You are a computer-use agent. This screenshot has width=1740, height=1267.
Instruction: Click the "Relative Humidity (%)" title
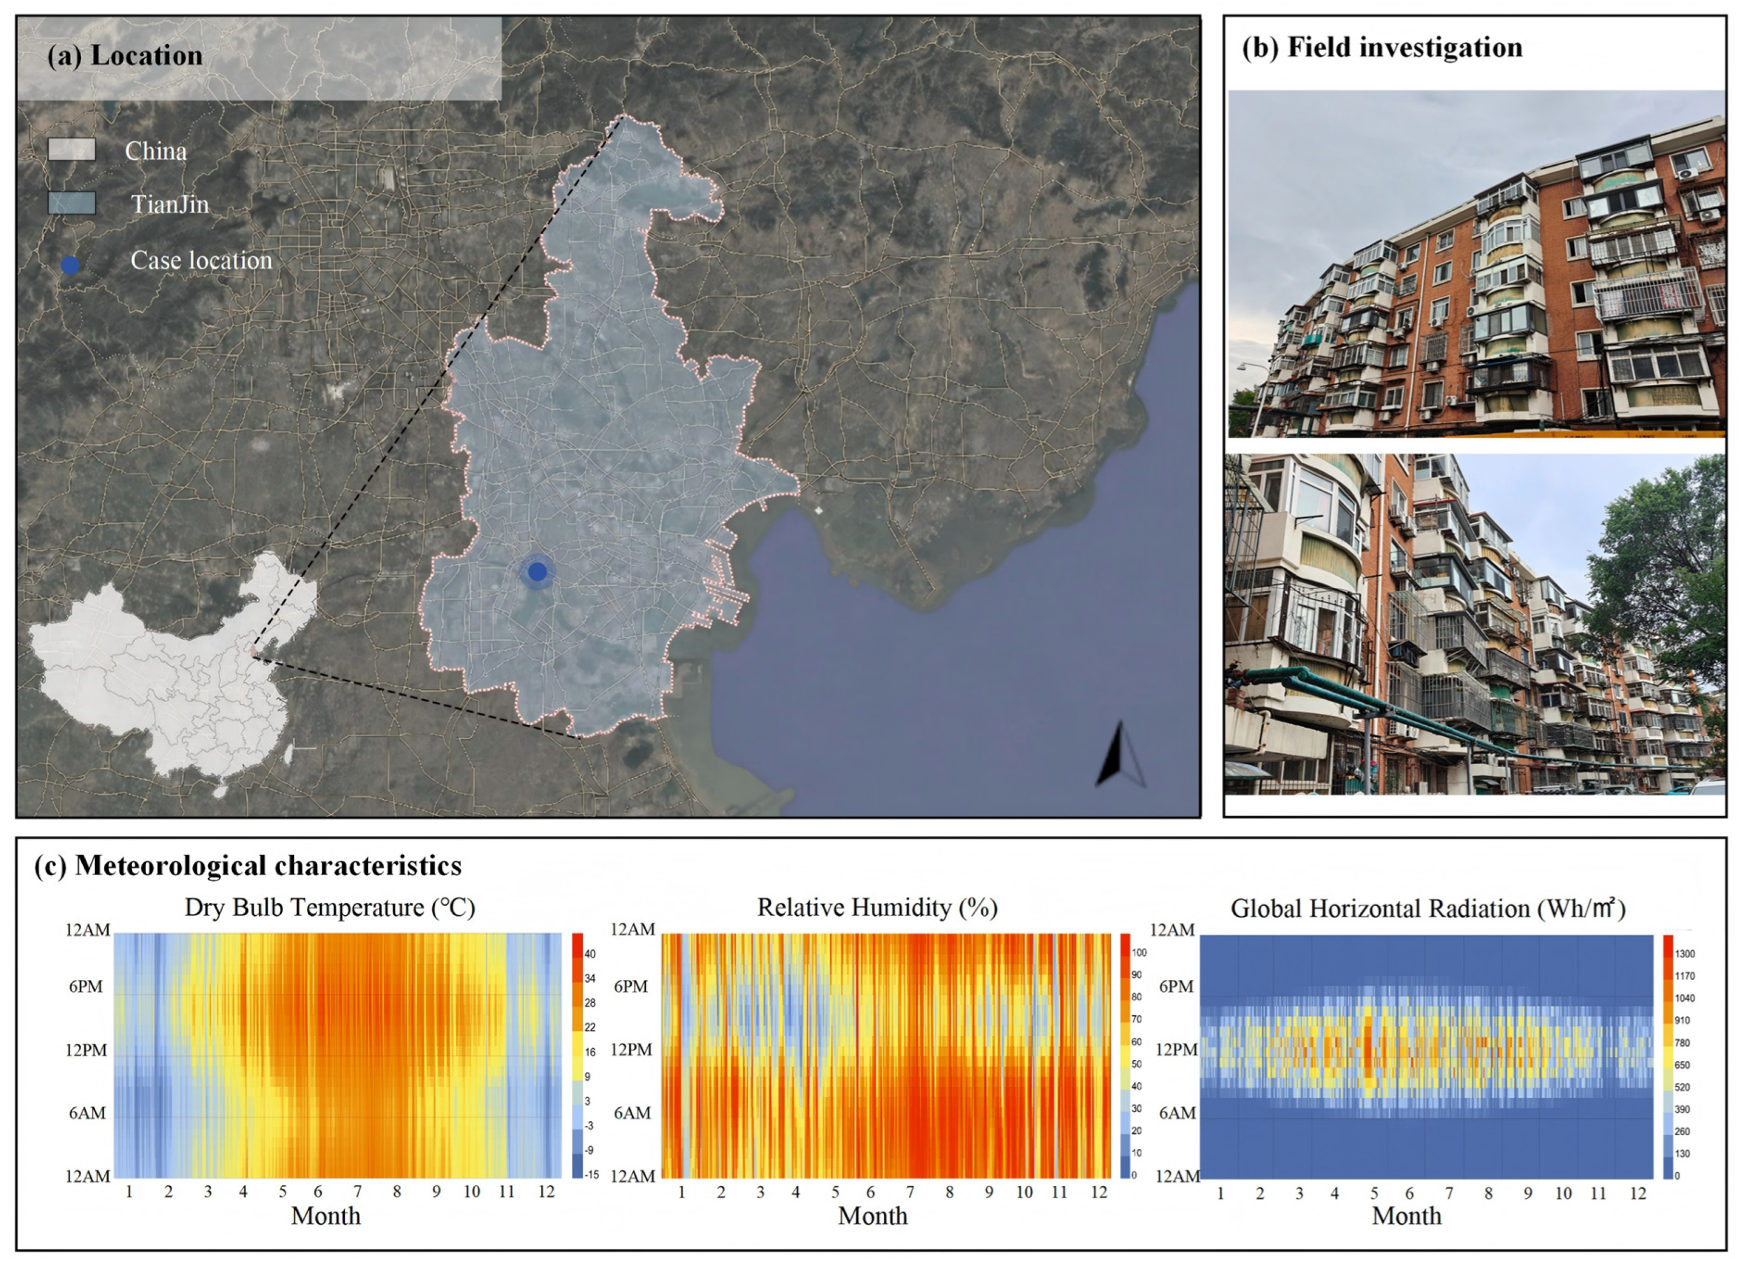point(878,908)
